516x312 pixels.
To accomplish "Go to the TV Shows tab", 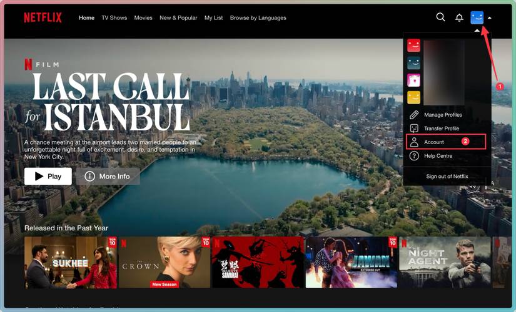I will coord(114,18).
